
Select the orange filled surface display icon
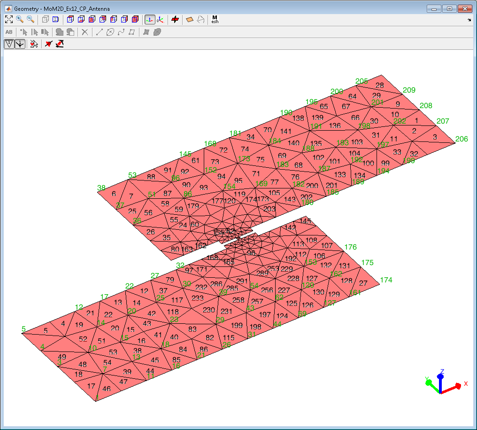pos(189,19)
